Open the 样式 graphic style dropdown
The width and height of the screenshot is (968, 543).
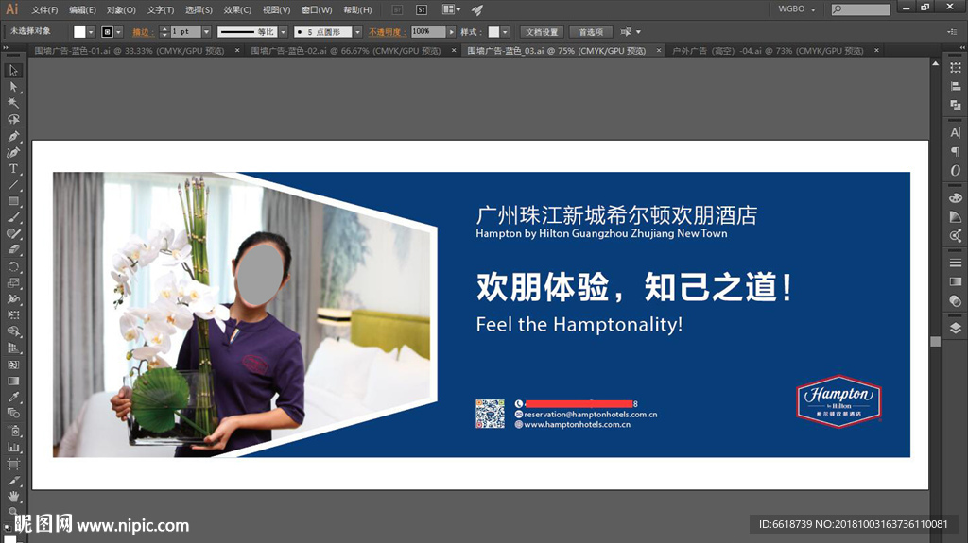pos(505,32)
